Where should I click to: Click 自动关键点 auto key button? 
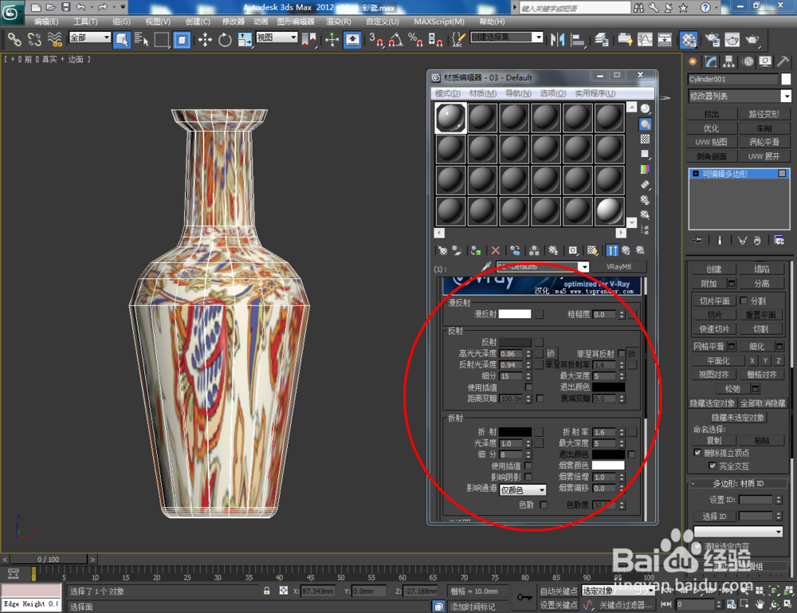click(559, 591)
